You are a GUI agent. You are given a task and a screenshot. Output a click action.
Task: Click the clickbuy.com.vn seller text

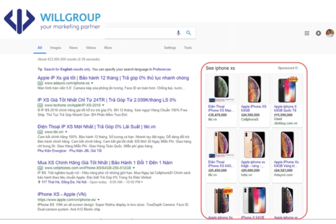[286, 123]
